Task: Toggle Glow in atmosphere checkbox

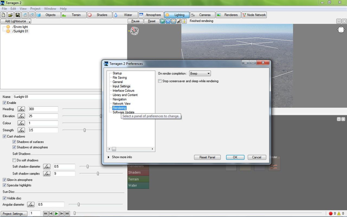Action: point(4,180)
